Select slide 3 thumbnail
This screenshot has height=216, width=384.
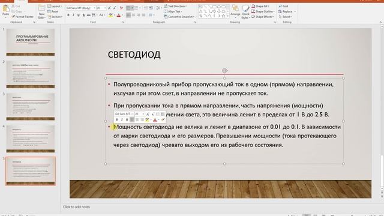[x=31, y=106]
